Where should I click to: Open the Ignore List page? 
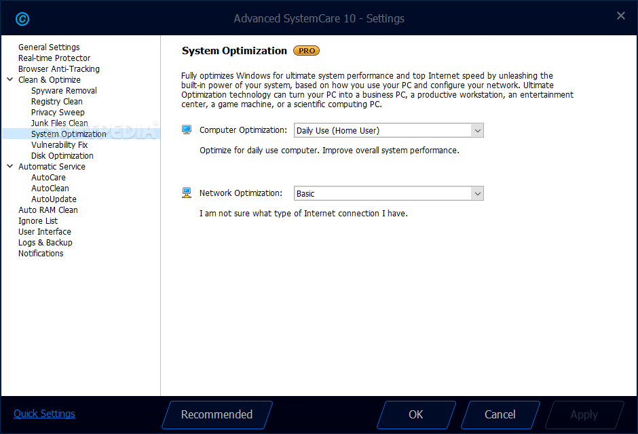coord(38,220)
